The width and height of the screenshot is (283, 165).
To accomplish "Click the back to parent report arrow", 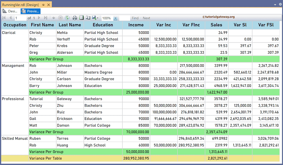I will point(54,18).
